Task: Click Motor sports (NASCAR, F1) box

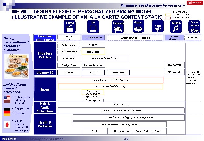Action: click(111, 86)
